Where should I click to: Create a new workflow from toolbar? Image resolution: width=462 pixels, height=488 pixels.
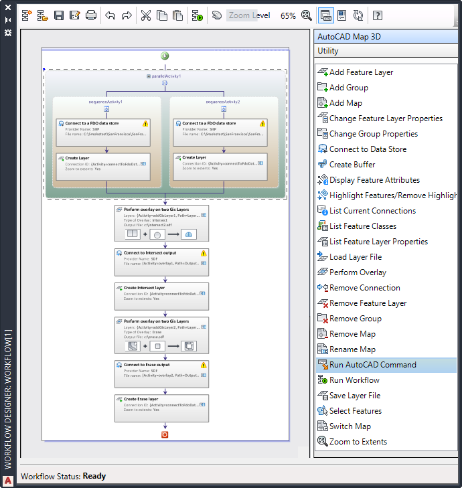[x=27, y=15]
